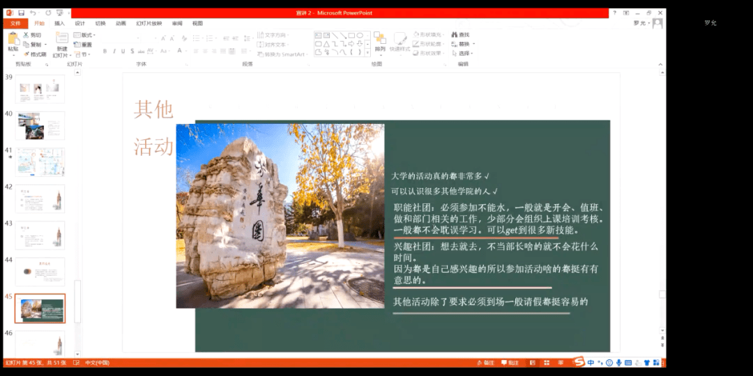The height and width of the screenshot is (376, 753).
Task: Toggle Bold formatting in font group
Action: click(x=105, y=51)
